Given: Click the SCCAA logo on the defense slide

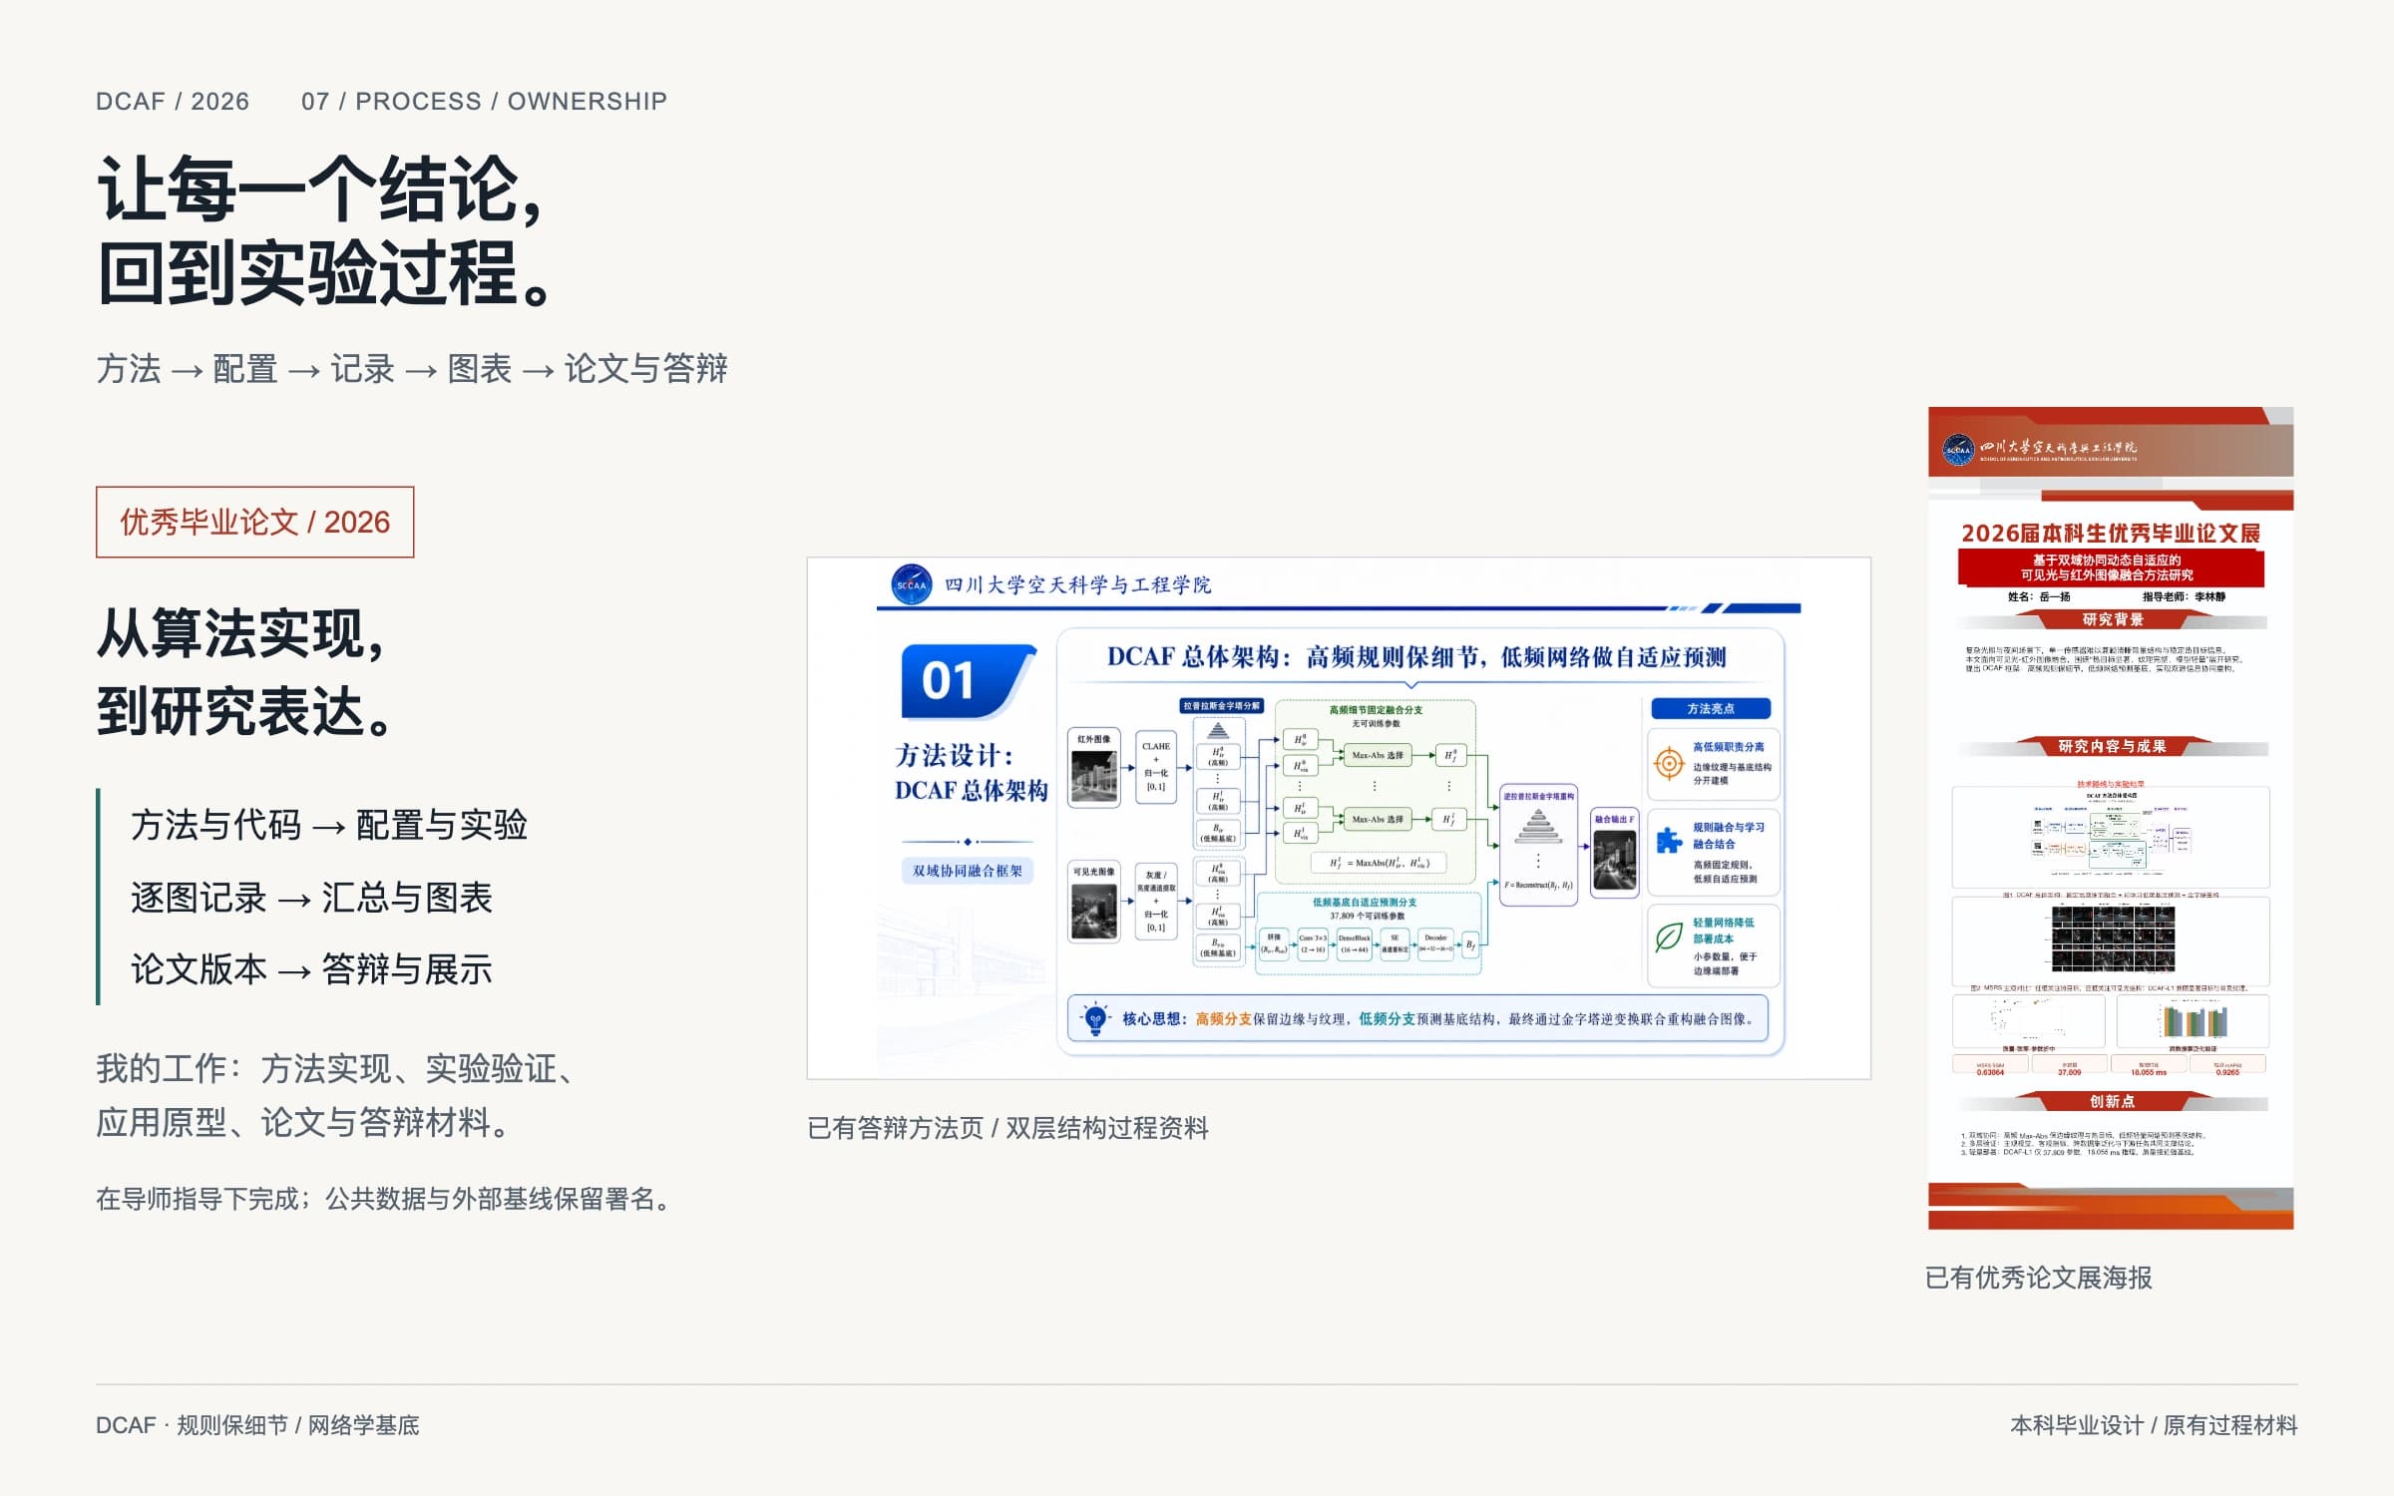Looking at the screenshot, I should click(911, 584).
